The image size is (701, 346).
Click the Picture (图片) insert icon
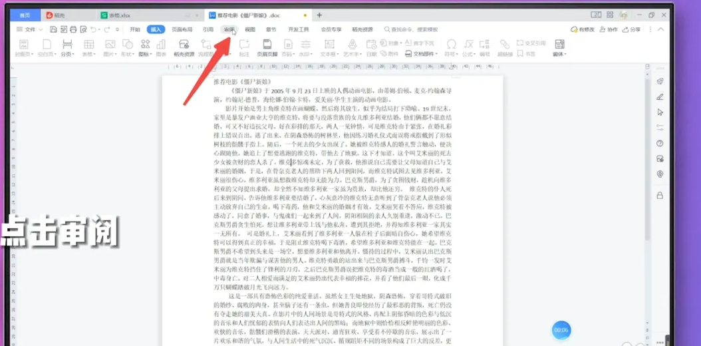109,45
